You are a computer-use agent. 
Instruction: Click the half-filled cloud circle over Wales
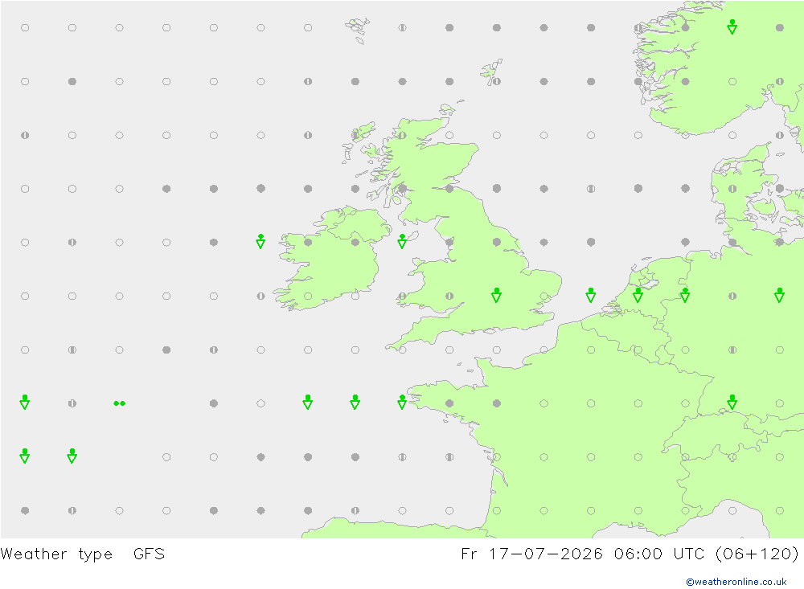coord(449,296)
